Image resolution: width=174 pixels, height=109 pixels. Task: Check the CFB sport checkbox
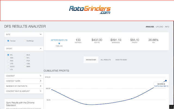click(8, 63)
